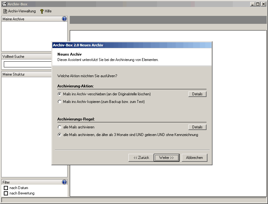The height and width of the screenshot is (204, 268).
Task: Open the Hilfe menu
Action: coord(46,11)
